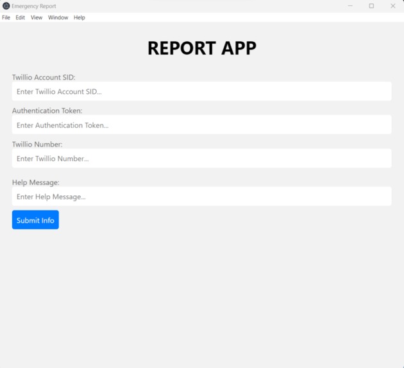Select the Twillio Number input field
This screenshot has width=404, height=368.
[202, 159]
